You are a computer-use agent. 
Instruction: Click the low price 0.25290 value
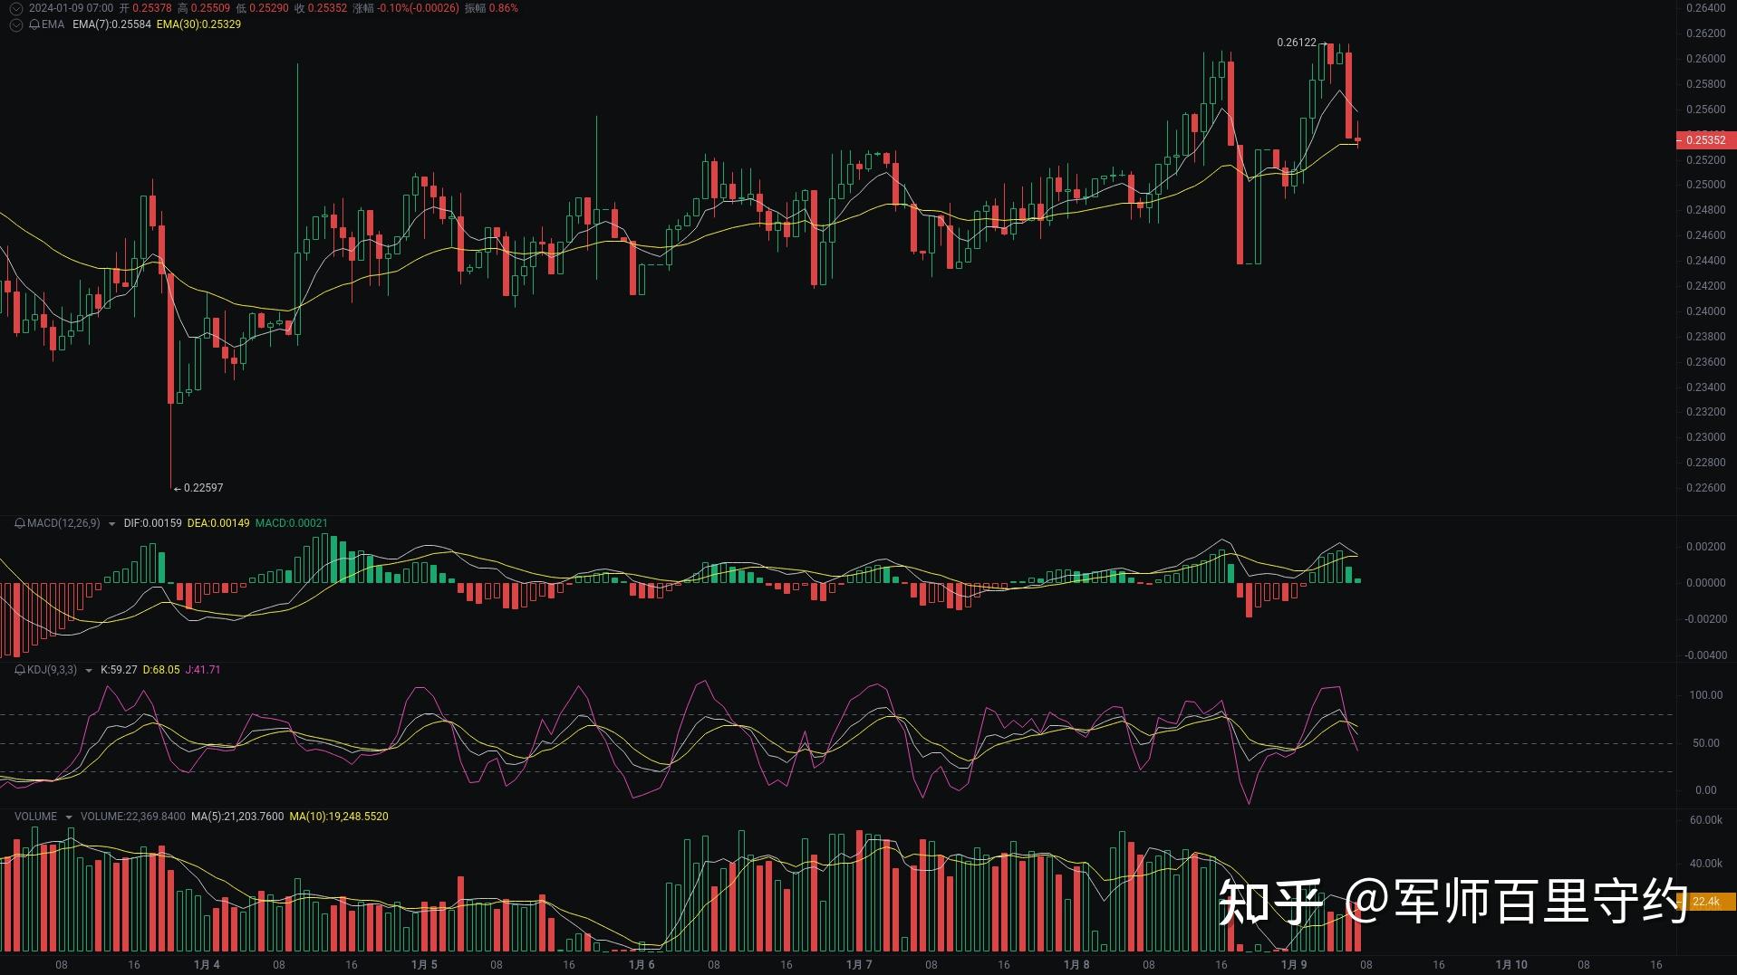pos(269,8)
